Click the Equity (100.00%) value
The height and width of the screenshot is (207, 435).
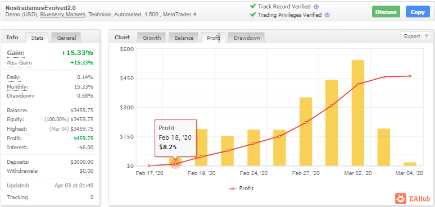coord(69,119)
